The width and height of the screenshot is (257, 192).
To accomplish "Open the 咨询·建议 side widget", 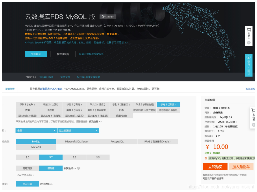I will pos(249,65).
